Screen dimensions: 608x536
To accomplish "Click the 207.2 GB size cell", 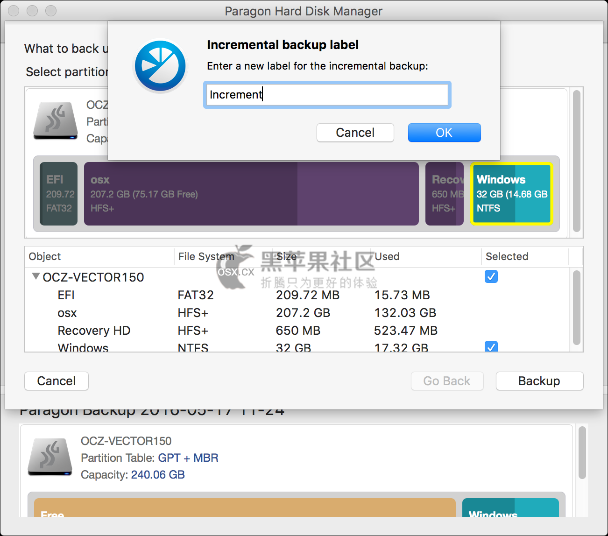I will point(303,313).
